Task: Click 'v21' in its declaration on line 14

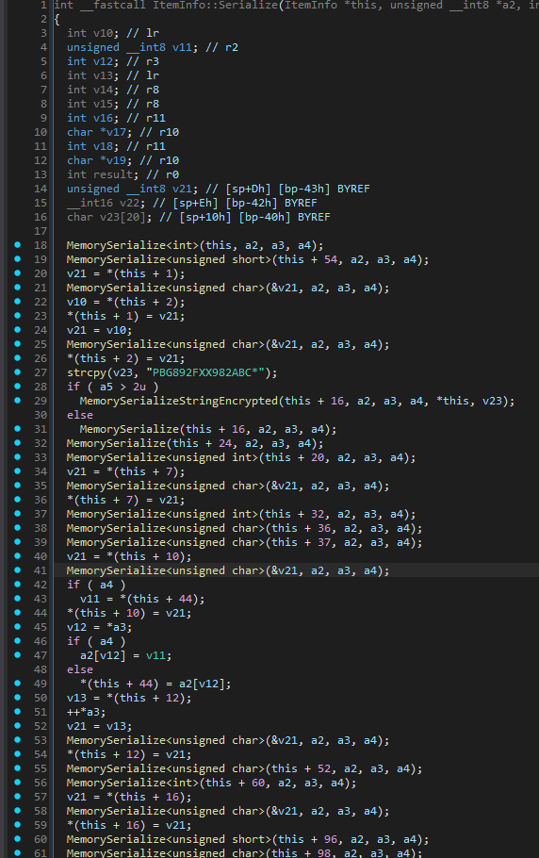Action: point(182,189)
